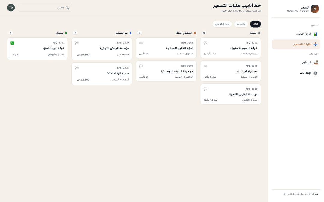This screenshot has width=324, height=202.
Task: Open the شركة النسيم للاستيراد request
Action: (231, 48)
